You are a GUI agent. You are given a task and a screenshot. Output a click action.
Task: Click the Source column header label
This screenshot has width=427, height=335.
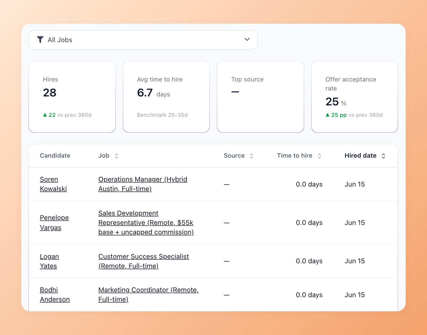point(234,156)
